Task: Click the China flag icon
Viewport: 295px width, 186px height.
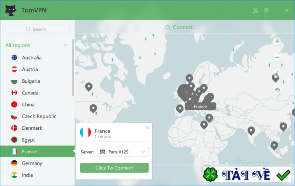Action: (14, 105)
